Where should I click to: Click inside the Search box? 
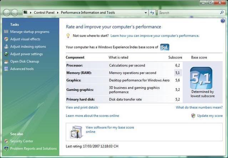click(x=189, y=13)
